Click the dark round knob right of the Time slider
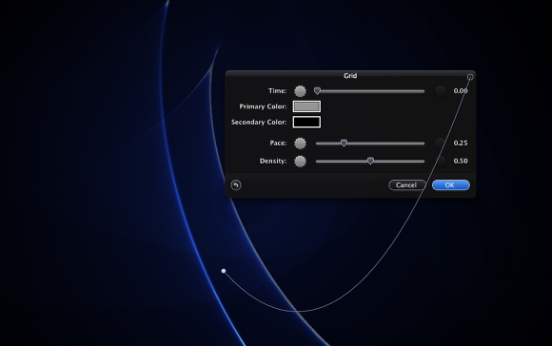Screen dimensions: 552x346 [x=440, y=91]
